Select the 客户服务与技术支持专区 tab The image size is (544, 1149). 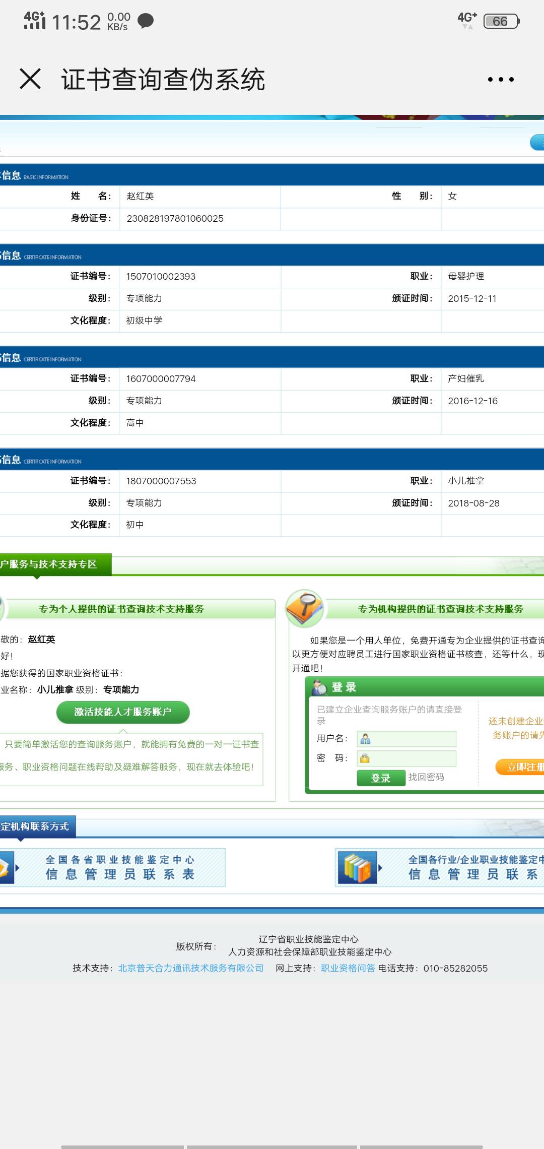[x=55, y=564]
